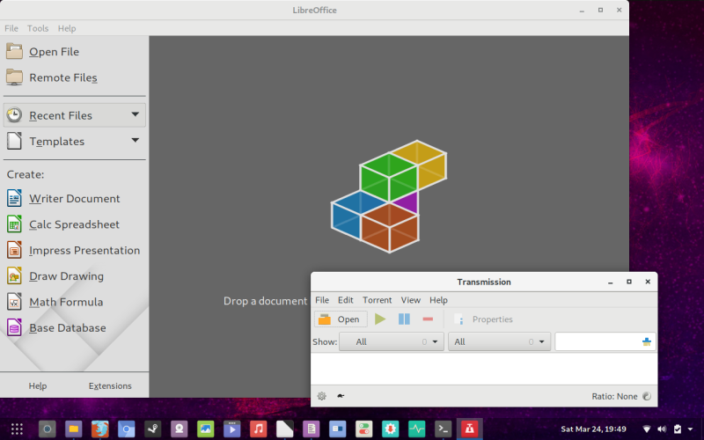704x440 pixels.
Task: Click the torrent search filter field
Action: tap(598, 341)
